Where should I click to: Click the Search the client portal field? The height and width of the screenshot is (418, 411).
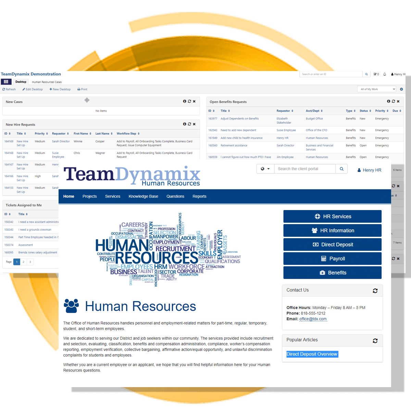(x=304, y=169)
